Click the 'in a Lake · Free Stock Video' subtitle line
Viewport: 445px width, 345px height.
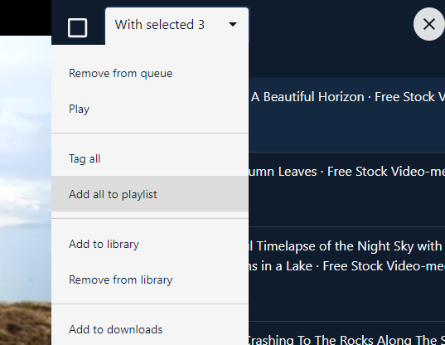[x=347, y=266]
